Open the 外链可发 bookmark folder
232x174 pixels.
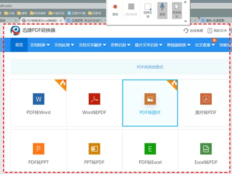[x=56, y=13]
